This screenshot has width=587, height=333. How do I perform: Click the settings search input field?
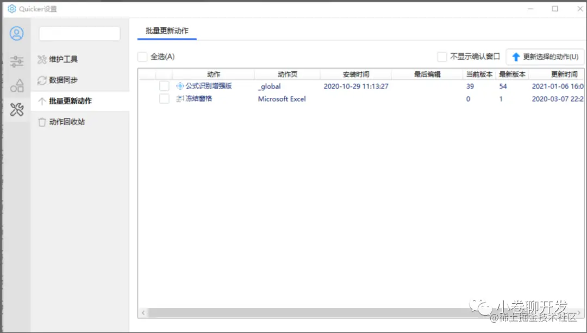click(79, 34)
